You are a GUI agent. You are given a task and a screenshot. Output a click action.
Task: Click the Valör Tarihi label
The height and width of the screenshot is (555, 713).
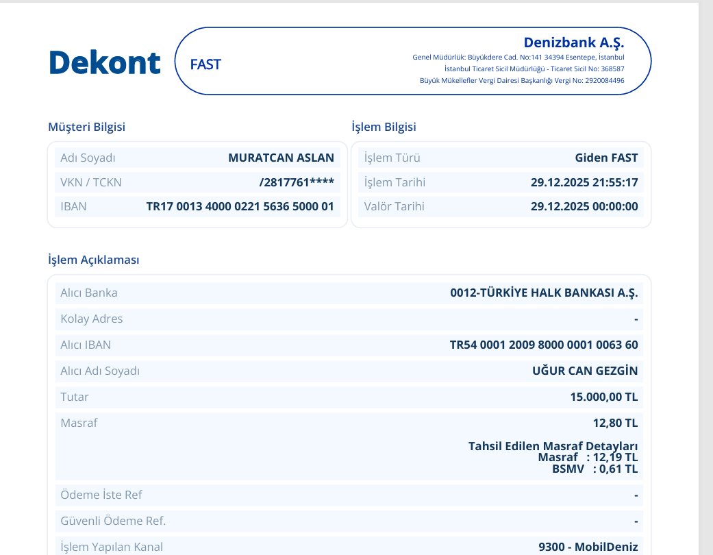tap(395, 206)
